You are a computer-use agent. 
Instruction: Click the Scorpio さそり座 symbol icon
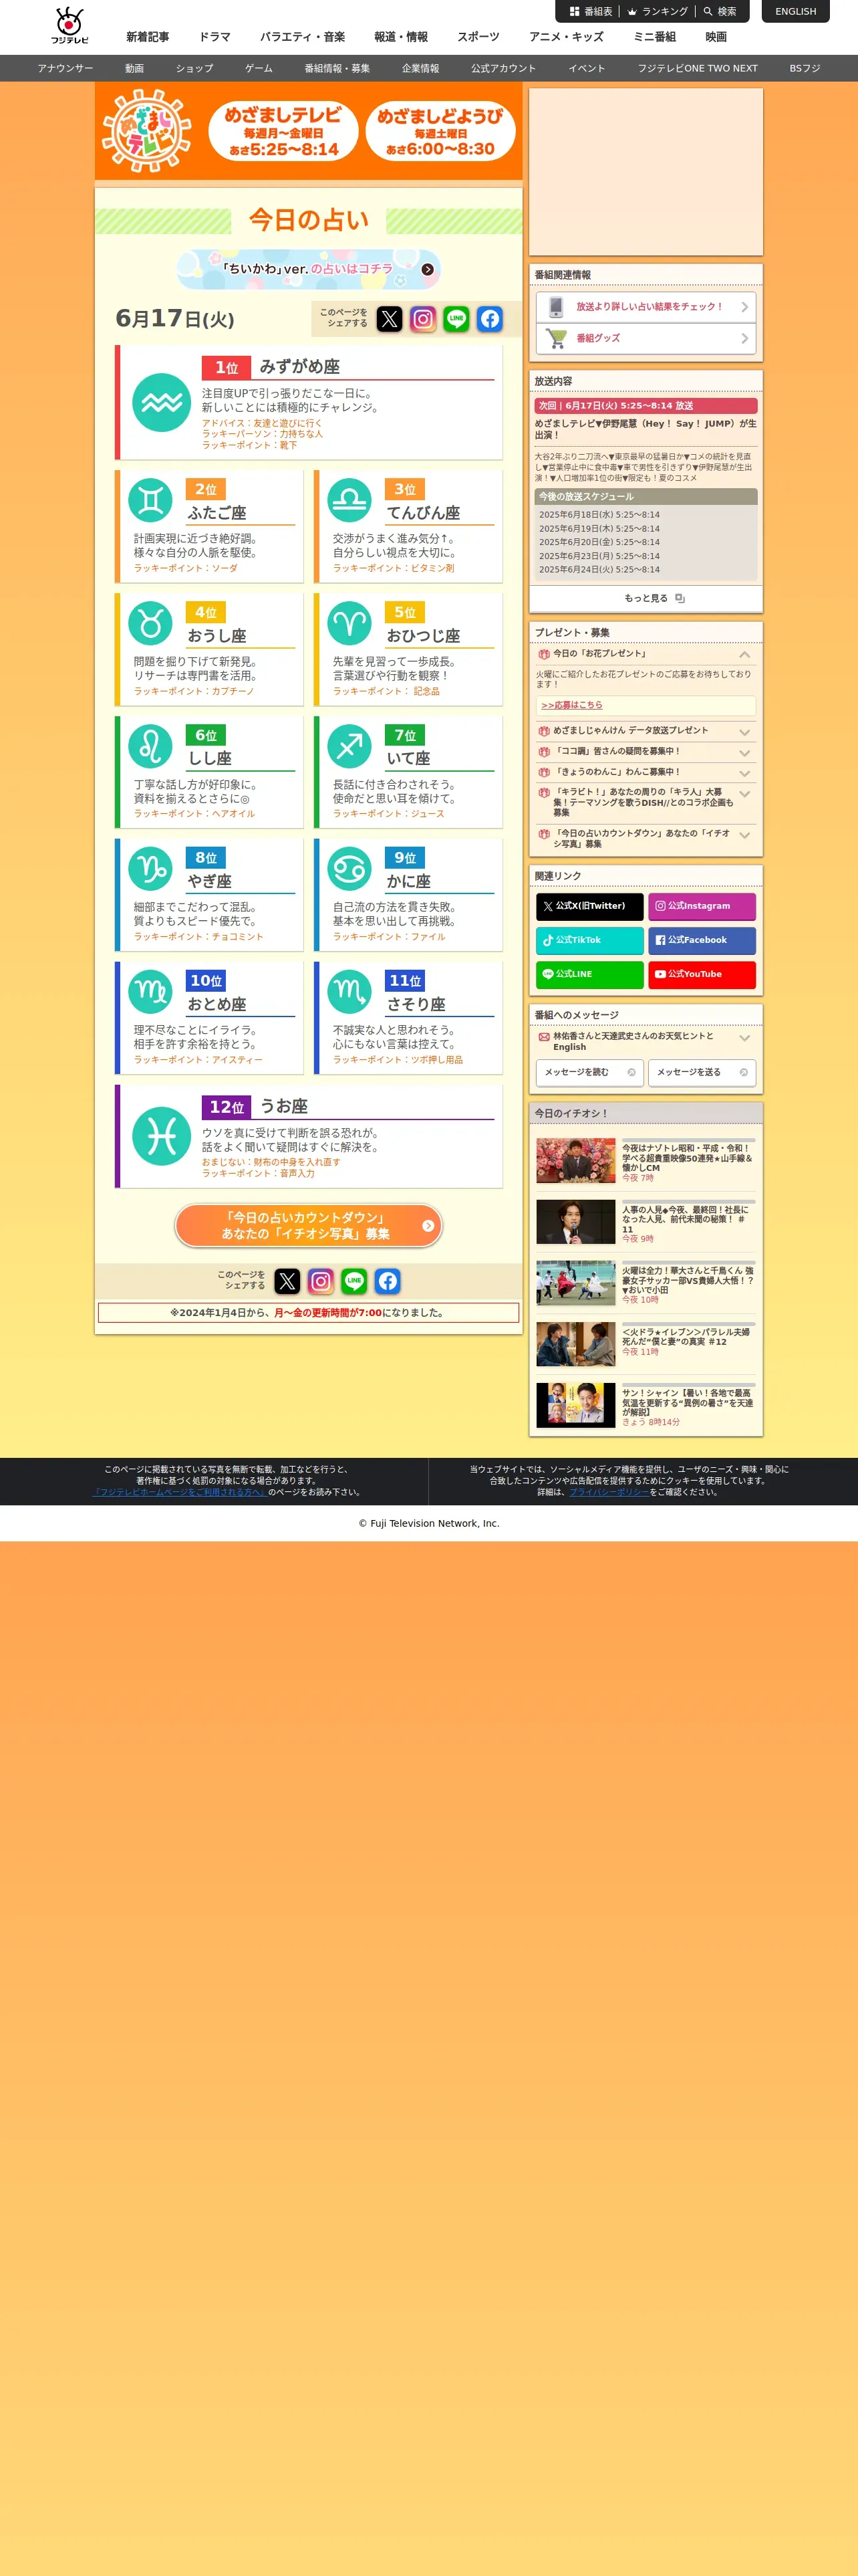click(x=349, y=992)
